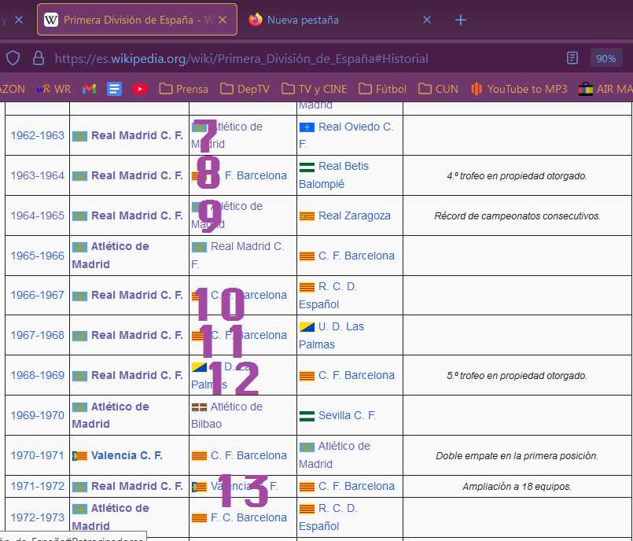633x541 pixels.
Task: Open the Gmail bookmark icon
Action: coord(89,89)
